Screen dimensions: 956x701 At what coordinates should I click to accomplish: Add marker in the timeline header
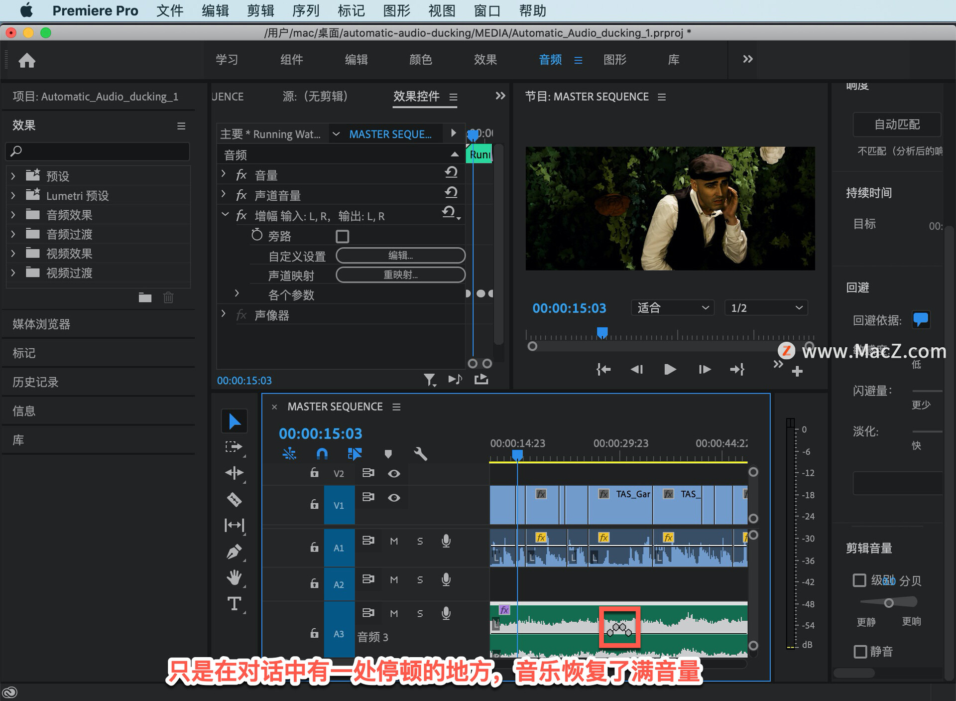(388, 454)
